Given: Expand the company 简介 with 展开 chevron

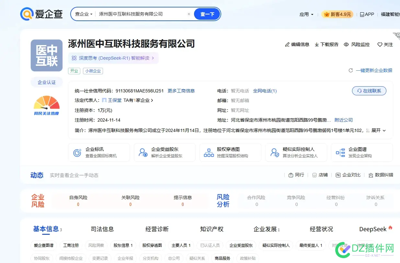Looking at the screenshot, I should pos(380,131).
